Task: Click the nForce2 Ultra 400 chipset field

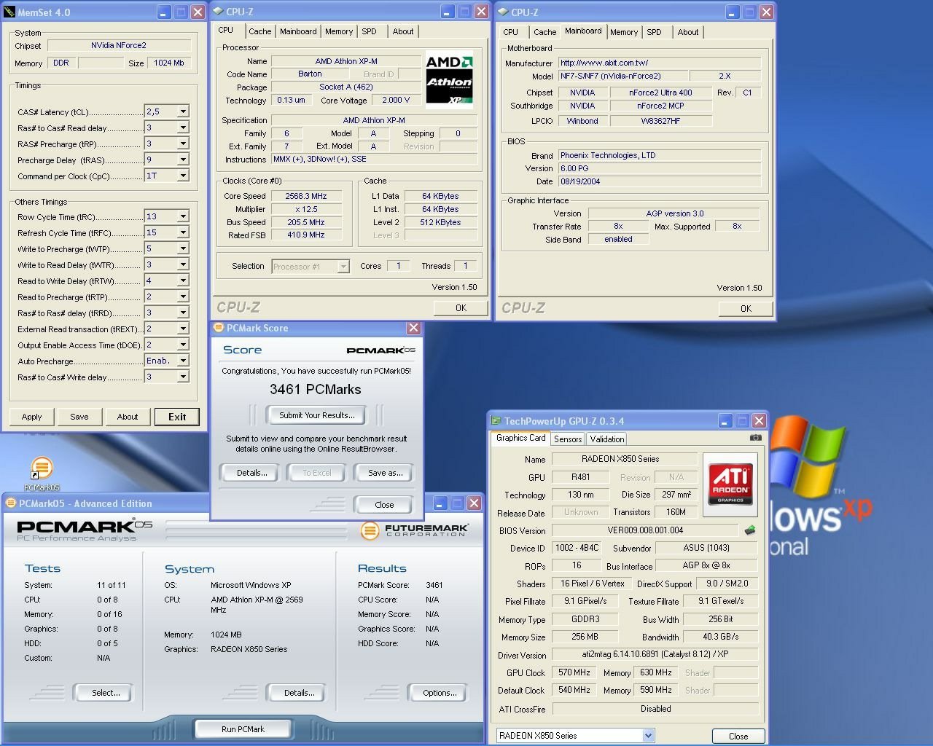Action: tap(660, 93)
